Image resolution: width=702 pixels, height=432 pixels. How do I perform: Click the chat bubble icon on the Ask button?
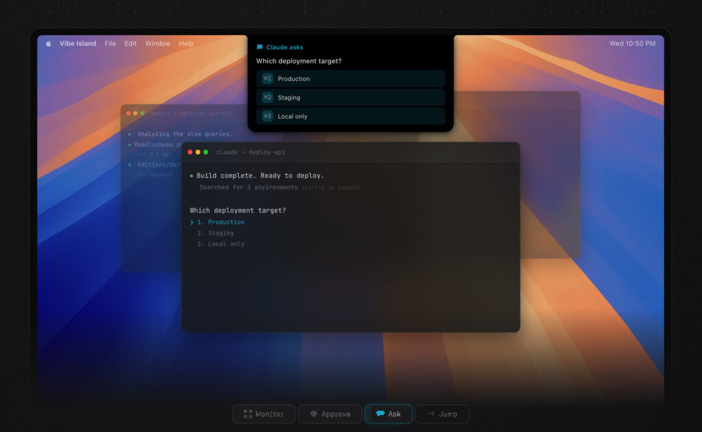click(x=380, y=413)
